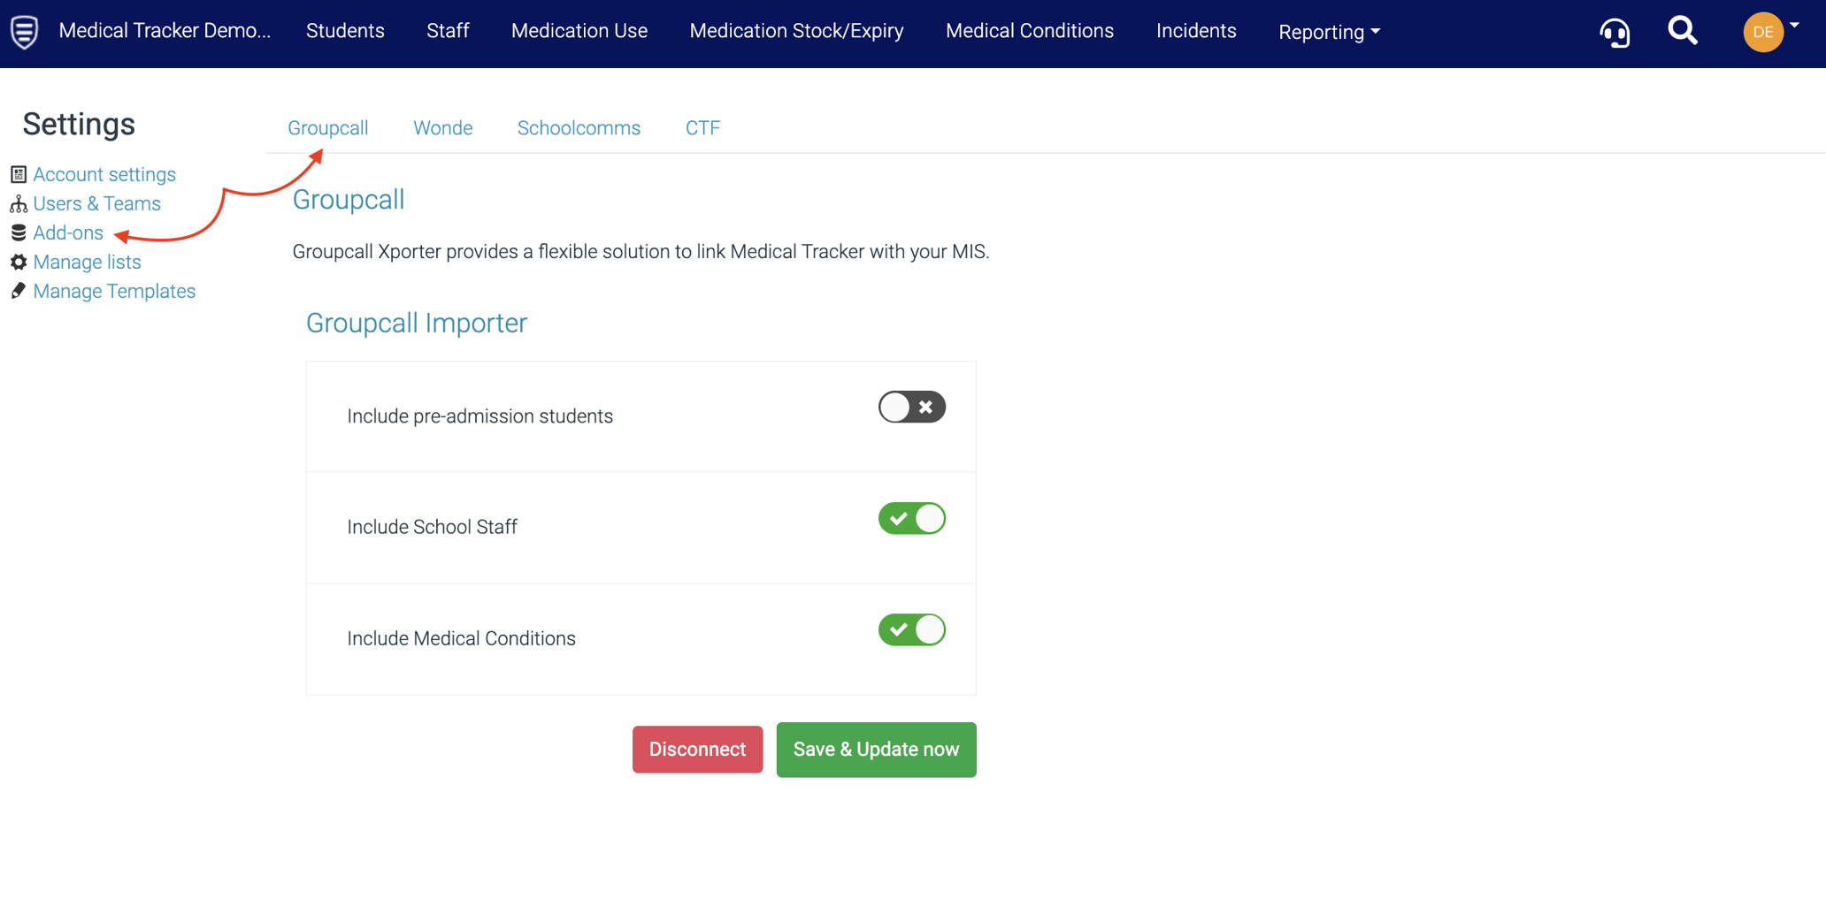
Task: Open search with the magnifier icon
Action: [1683, 31]
